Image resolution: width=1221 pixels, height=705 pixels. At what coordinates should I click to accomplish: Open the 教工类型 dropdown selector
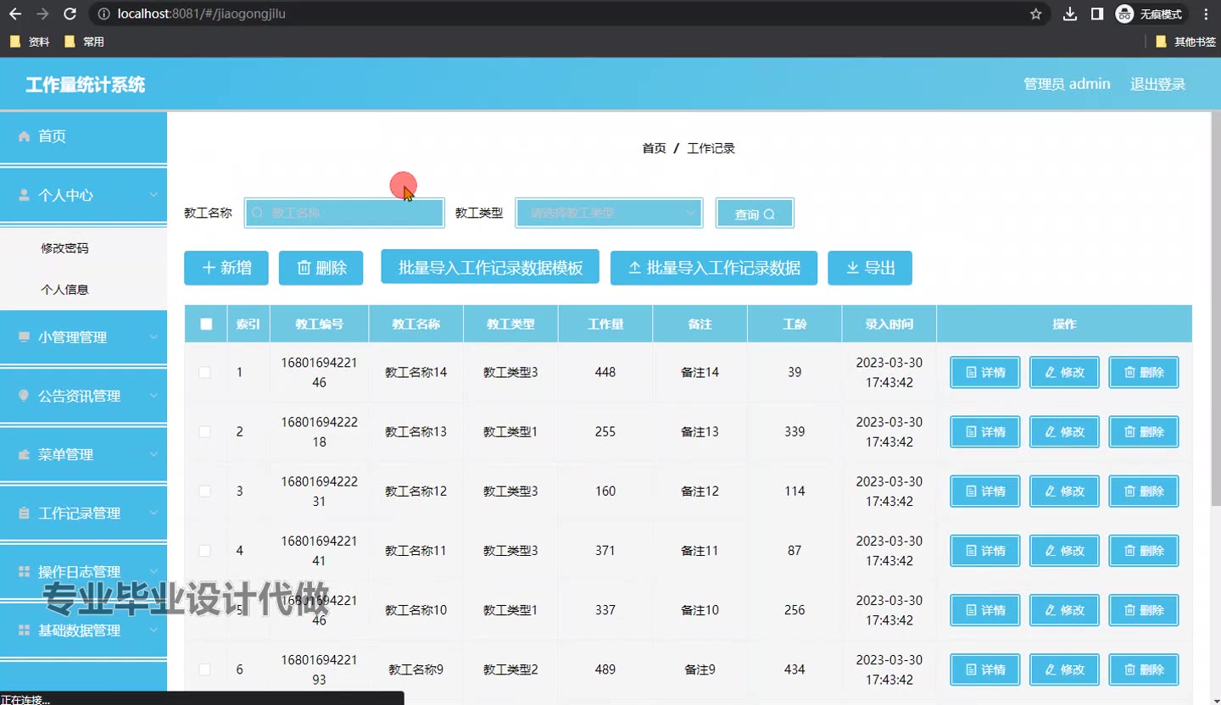click(x=609, y=214)
